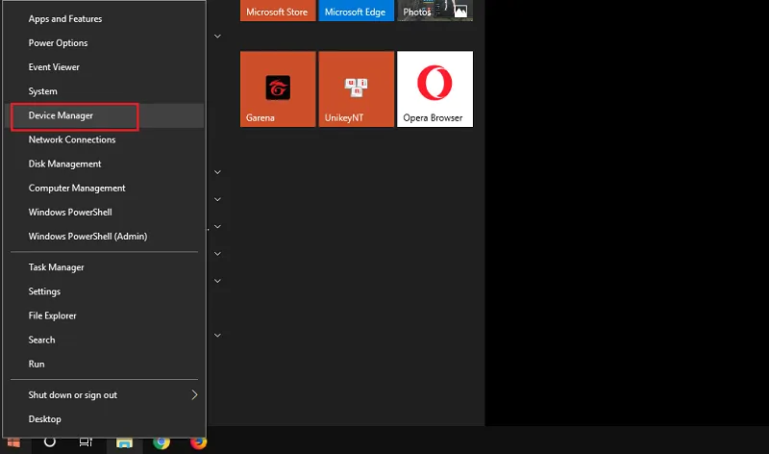Open Task View from the taskbar

coord(87,442)
